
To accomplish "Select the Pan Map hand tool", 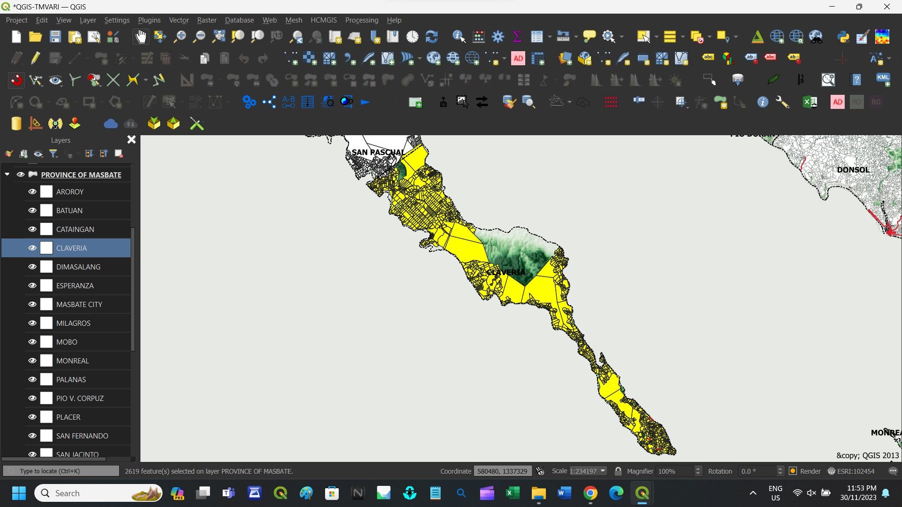I will tap(140, 37).
